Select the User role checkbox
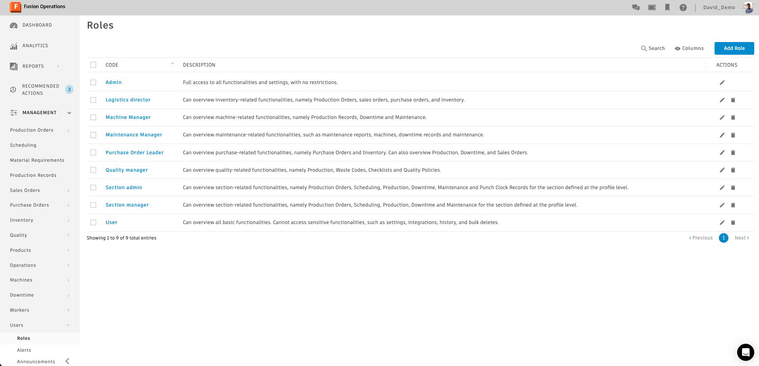Screen dimensions: 759x366 coord(93,222)
